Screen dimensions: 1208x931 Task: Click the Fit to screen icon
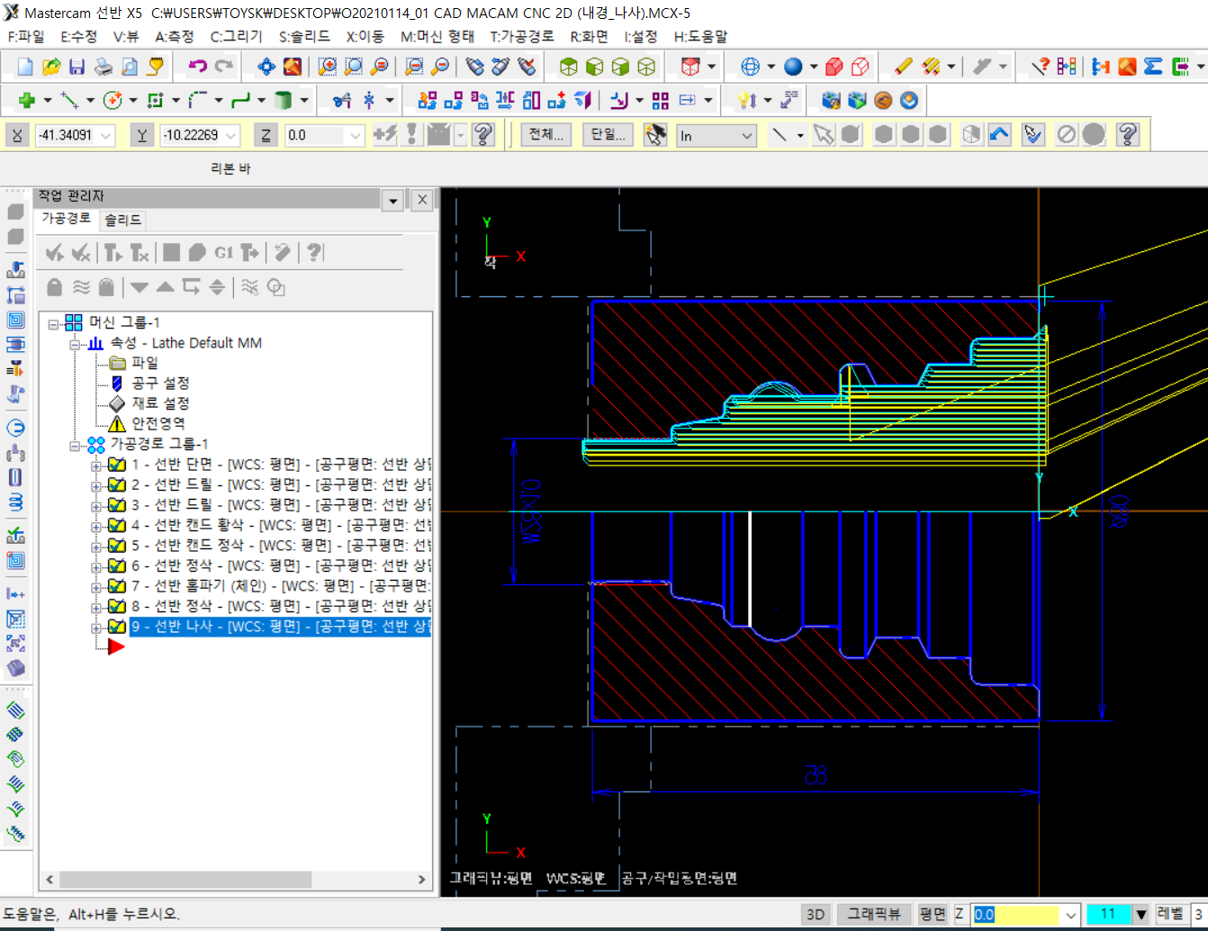(x=266, y=67)
